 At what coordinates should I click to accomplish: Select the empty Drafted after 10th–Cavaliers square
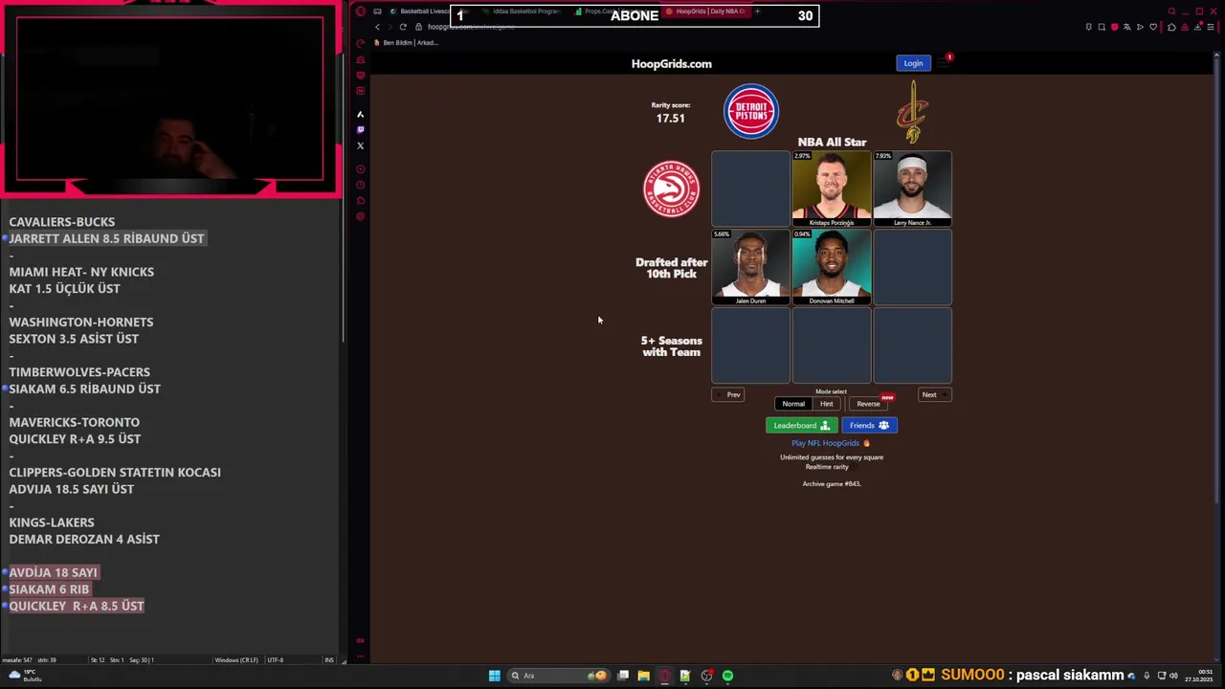(x=912, y=267)
